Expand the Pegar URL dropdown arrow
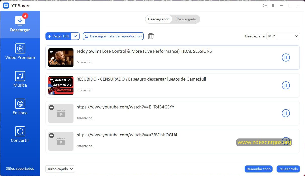The image size is (305, 176). 75,36
